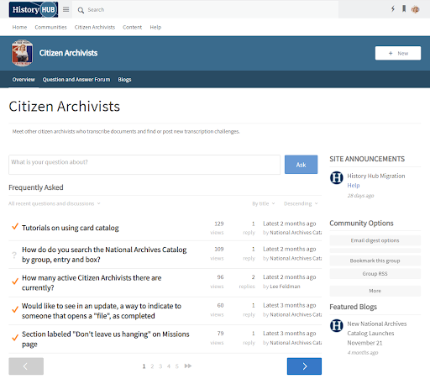Go to page 5 of questions

[176, 366]
